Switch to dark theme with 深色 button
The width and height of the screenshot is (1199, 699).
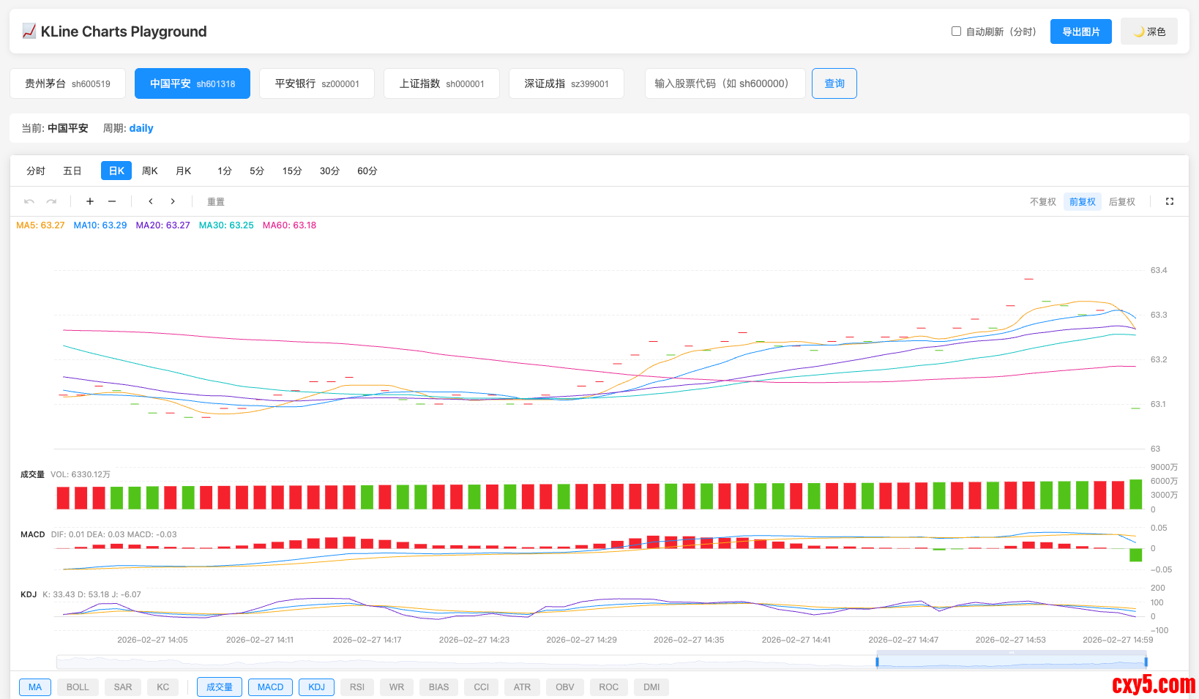coord(1148,31)
